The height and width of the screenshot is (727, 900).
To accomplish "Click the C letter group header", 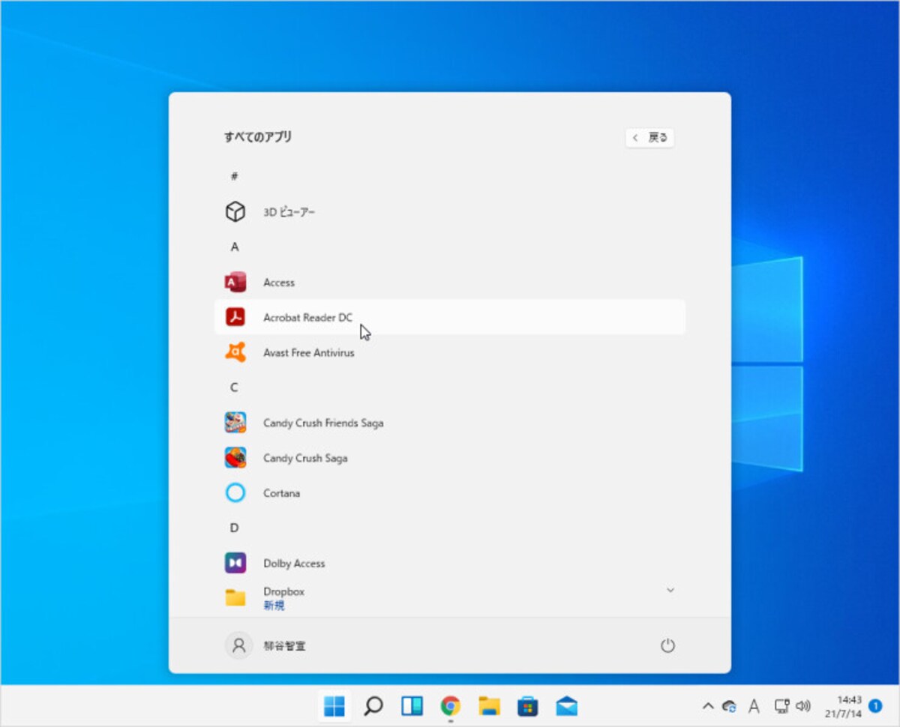I will coord(234,387).
